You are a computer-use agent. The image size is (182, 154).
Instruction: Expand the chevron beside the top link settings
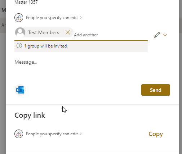(81, 18)
